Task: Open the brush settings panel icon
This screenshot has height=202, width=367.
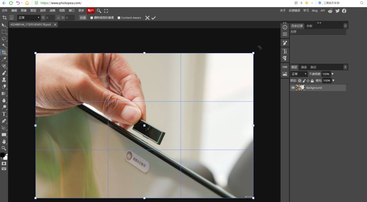Action: [x=285, y=43]
